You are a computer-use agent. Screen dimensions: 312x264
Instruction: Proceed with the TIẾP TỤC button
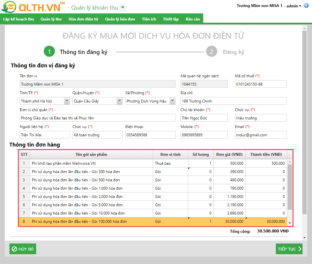(289, 249)
